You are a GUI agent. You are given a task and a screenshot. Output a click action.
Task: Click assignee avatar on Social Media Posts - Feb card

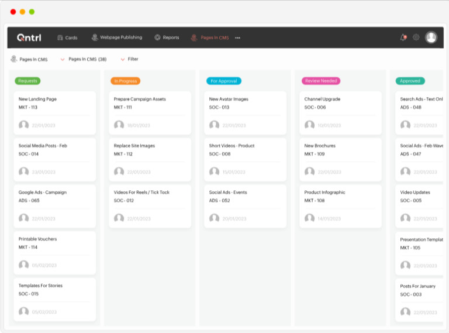[24, 171]
